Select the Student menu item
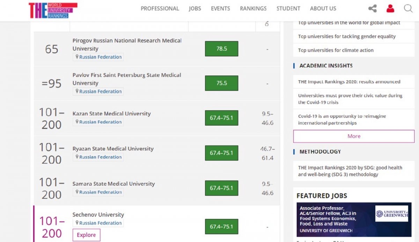Screen dimensions: 419x242 (288, 9)
